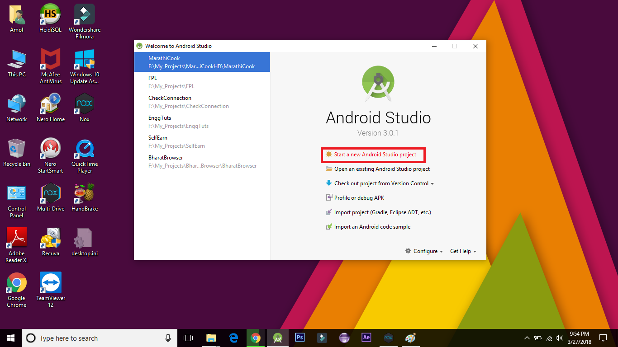Viewport: 618px width, 347px height.
Task: Open the Configure dropdown menu
Action: coord(424,251)
